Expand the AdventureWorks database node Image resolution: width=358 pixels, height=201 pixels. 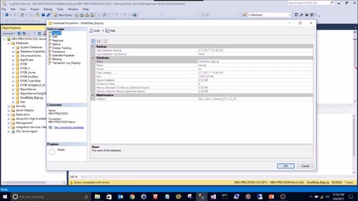coord(13,56)
